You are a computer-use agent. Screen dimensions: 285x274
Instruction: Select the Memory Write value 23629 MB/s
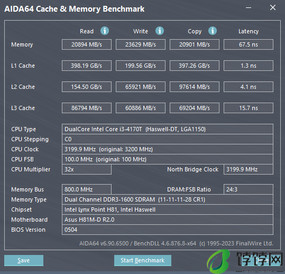click(x=141, y=44)
